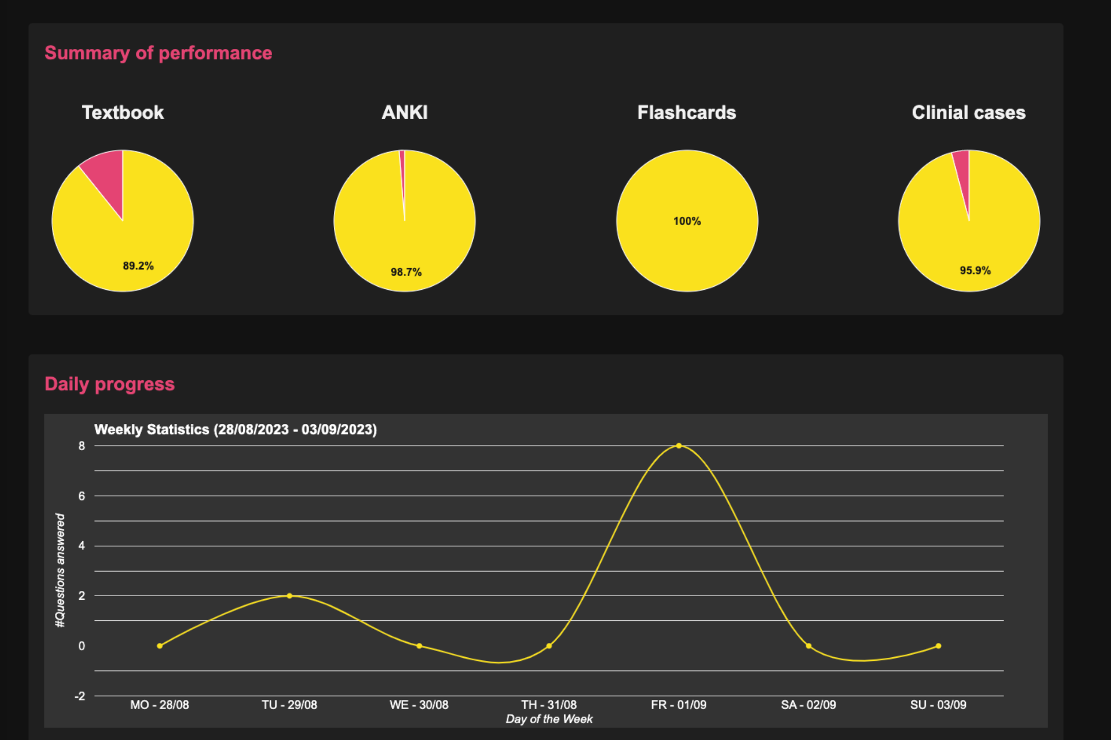Click the 'TH - 31/08' axis label

(549, 705)
